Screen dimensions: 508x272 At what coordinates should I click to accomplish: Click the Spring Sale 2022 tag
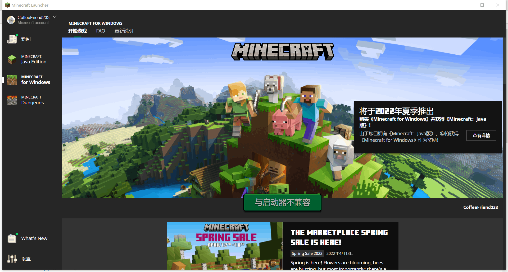click(x=307, y=253)
